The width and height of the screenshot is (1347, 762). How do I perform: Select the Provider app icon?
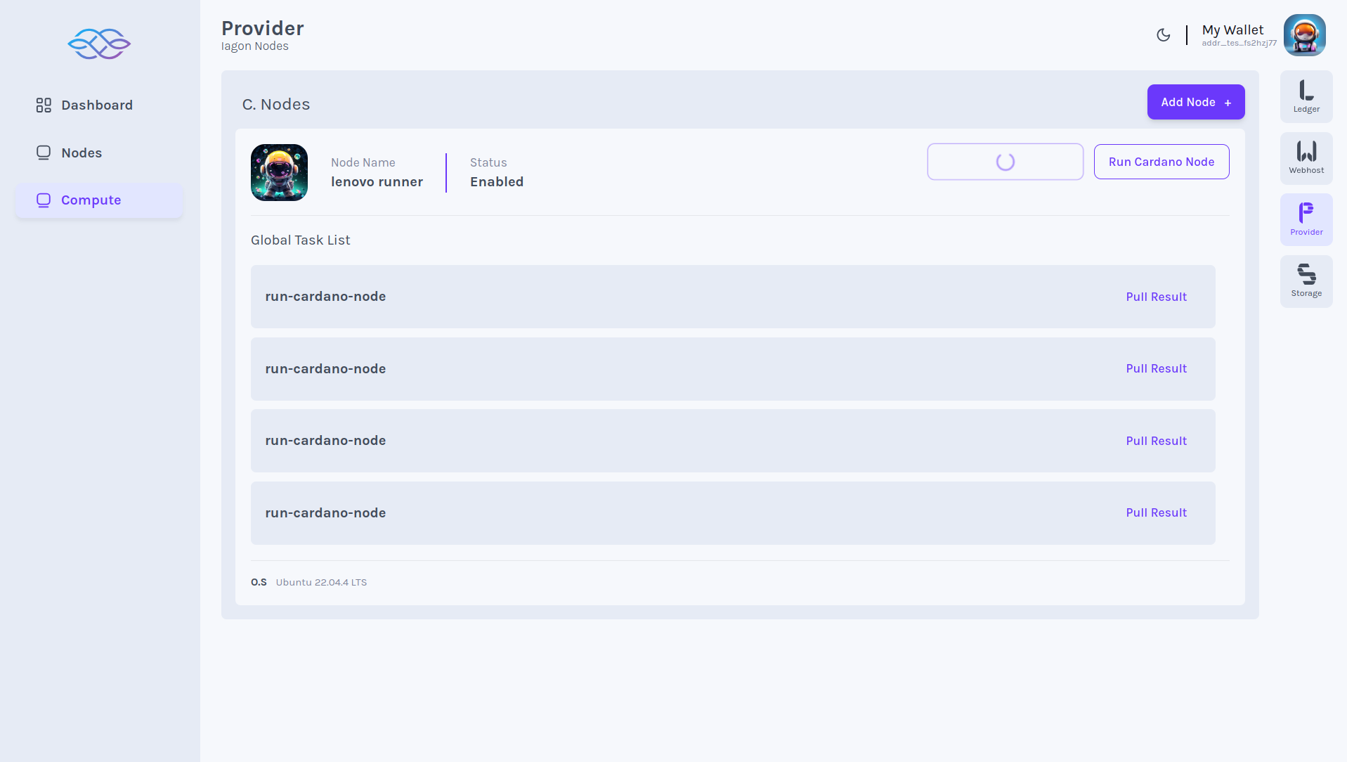pyautogui.click(x=1306, y=219)
